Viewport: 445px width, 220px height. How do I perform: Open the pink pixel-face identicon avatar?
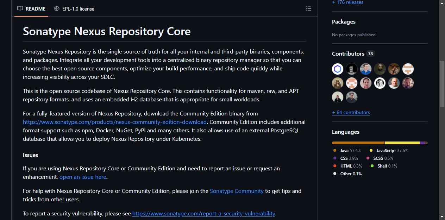coord(352,83)
